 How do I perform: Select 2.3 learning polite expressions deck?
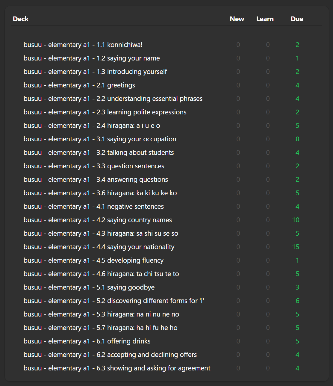coord(105,112)
